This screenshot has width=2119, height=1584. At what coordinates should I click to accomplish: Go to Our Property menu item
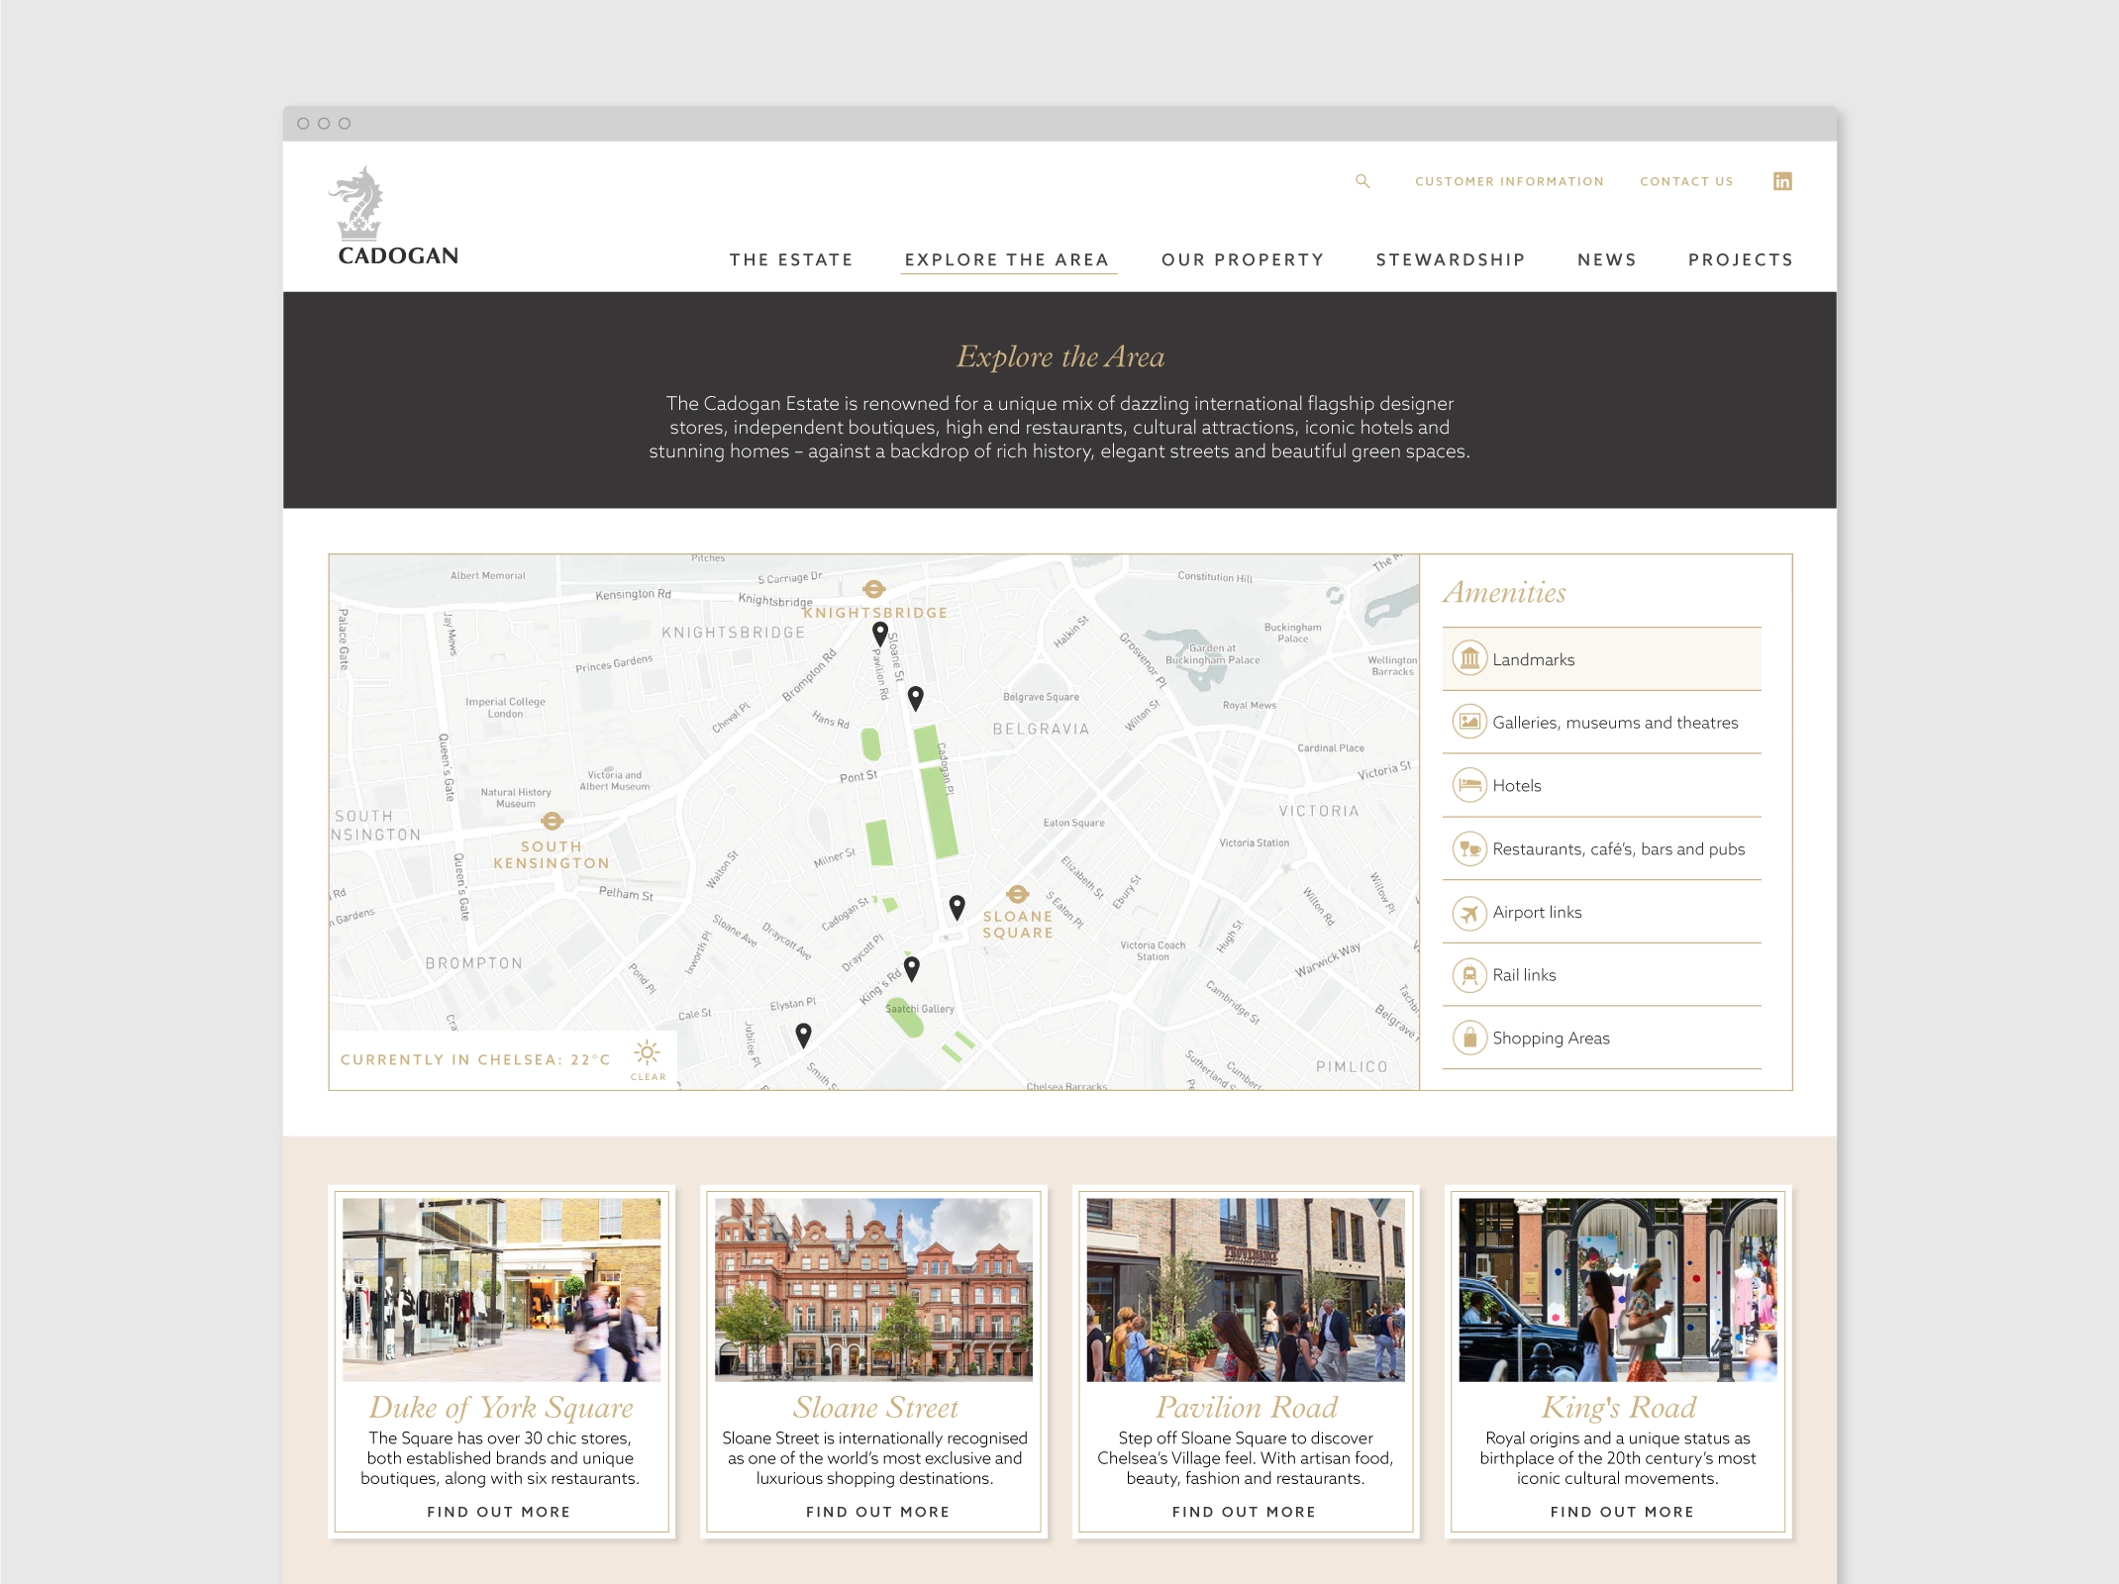point(1242,259)
